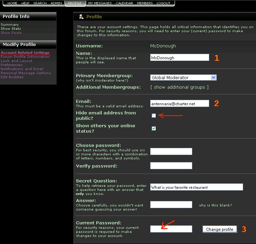256x244 pixels.
Task: Check Hide email address from public
Action: pyautogui.click(x=154, y=116)
